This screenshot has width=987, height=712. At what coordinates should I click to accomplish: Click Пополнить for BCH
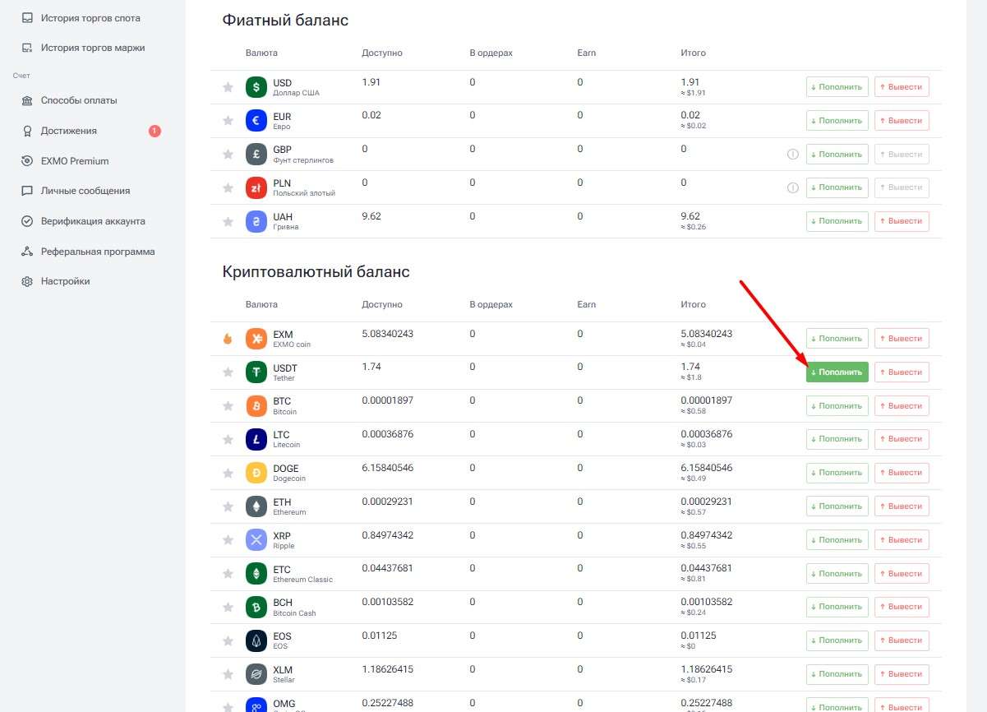(x=837, y=608)
